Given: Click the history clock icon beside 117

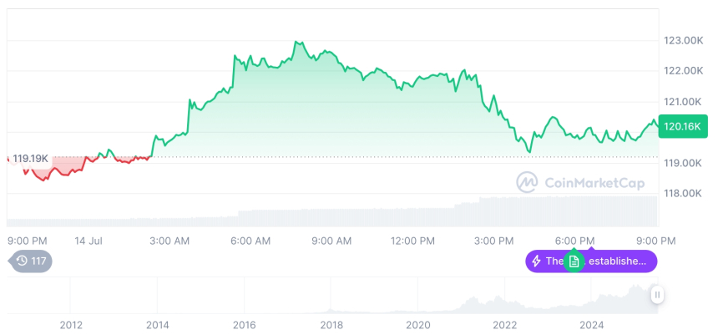Looking at the screenshot, I should point(21,261).
